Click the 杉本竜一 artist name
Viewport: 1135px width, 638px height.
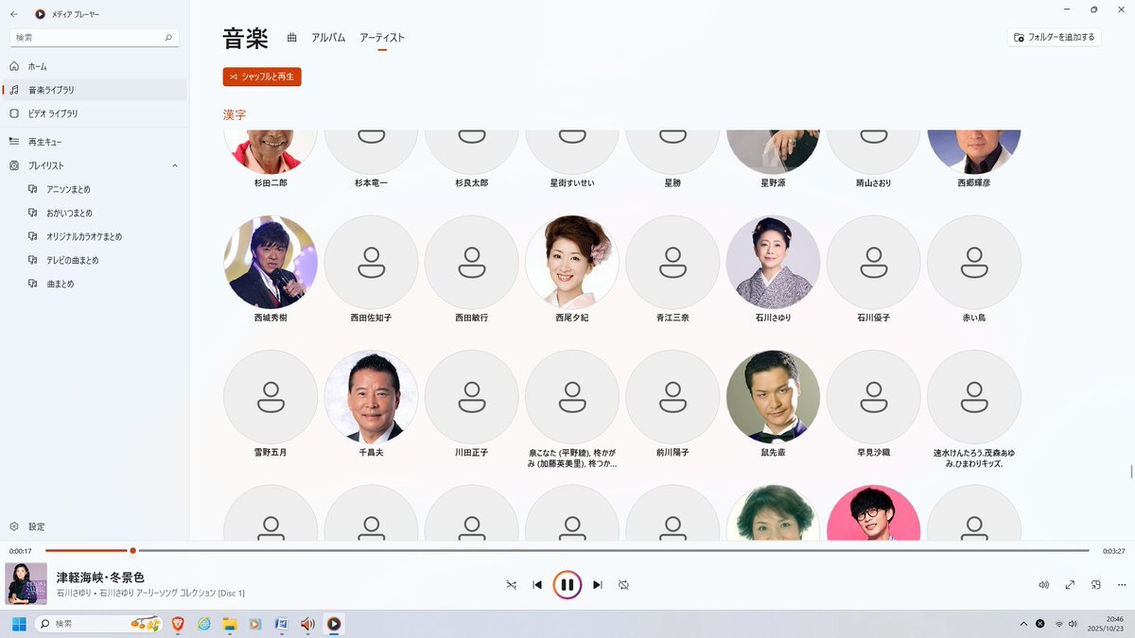371,182
